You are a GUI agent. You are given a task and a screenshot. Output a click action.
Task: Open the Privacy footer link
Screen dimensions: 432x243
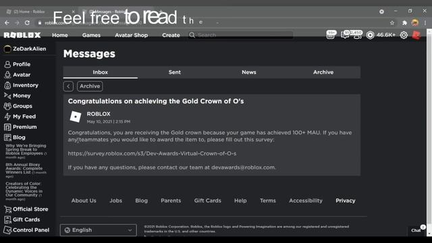click(345, 200)
